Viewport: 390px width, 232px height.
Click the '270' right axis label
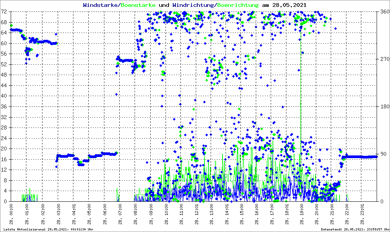tap(383, 59)
